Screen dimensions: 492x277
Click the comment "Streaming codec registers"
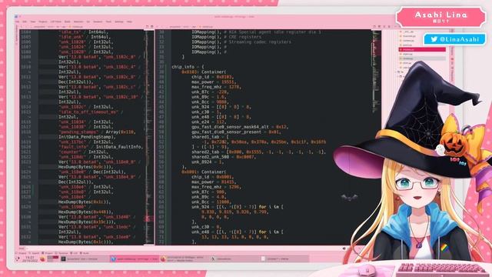[x=260, y=42]
